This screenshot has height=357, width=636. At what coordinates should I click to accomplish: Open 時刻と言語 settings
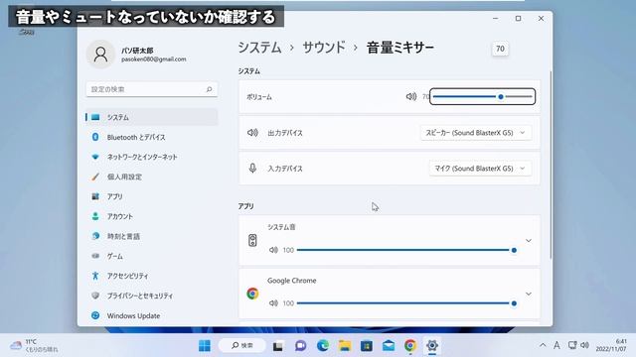click(152, 236)
